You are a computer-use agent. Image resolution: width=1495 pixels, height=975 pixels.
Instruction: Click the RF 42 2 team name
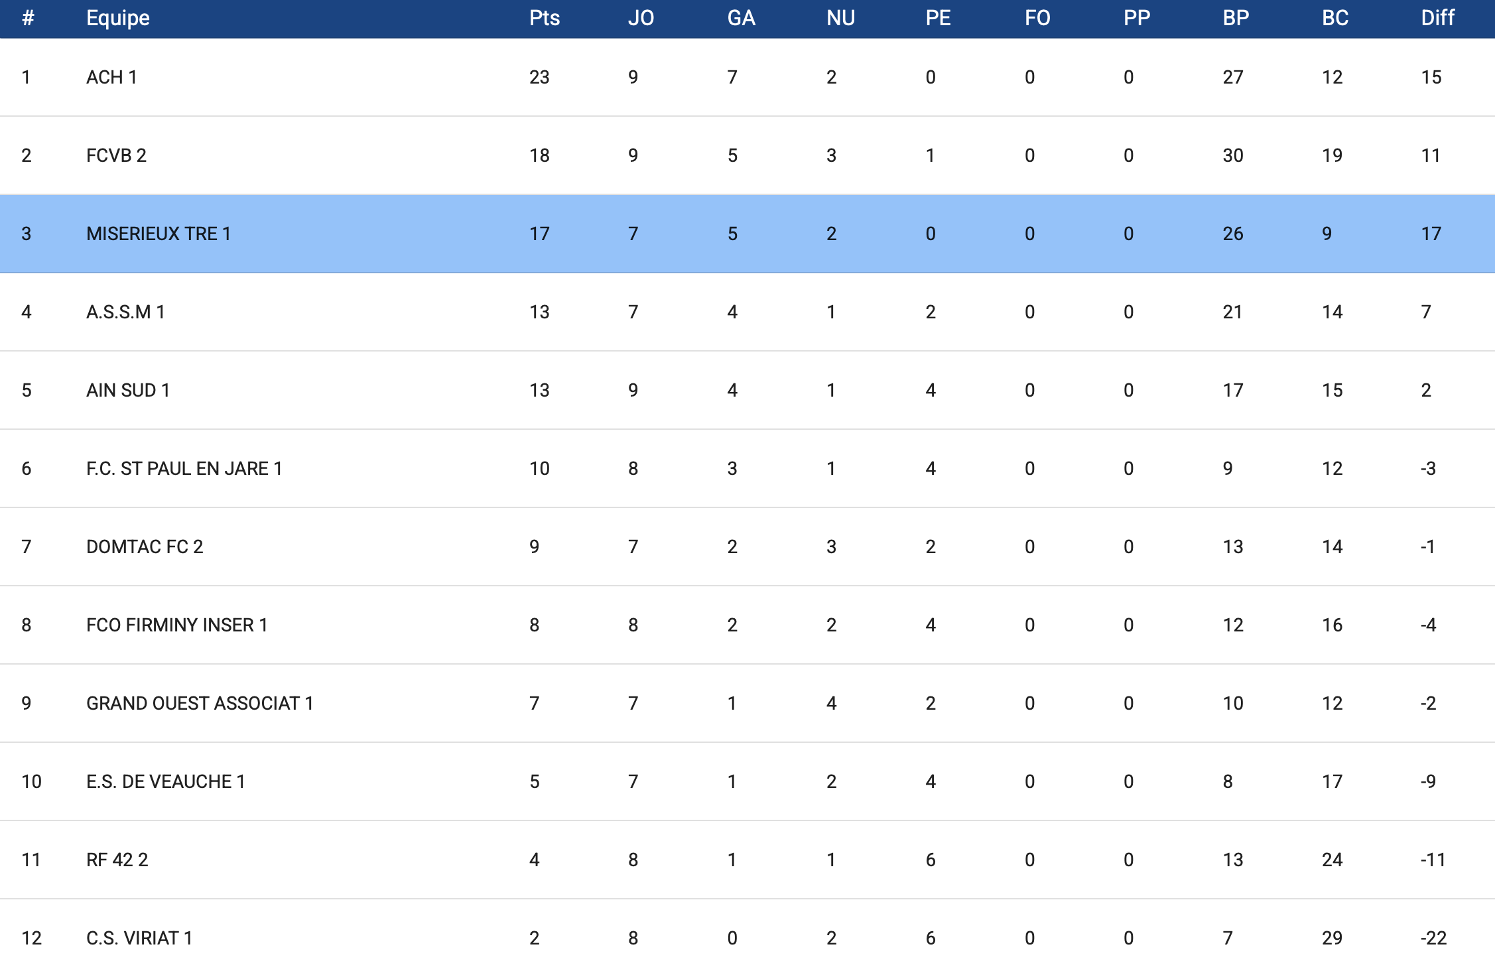pyautogui.click(x=117, y=860)
